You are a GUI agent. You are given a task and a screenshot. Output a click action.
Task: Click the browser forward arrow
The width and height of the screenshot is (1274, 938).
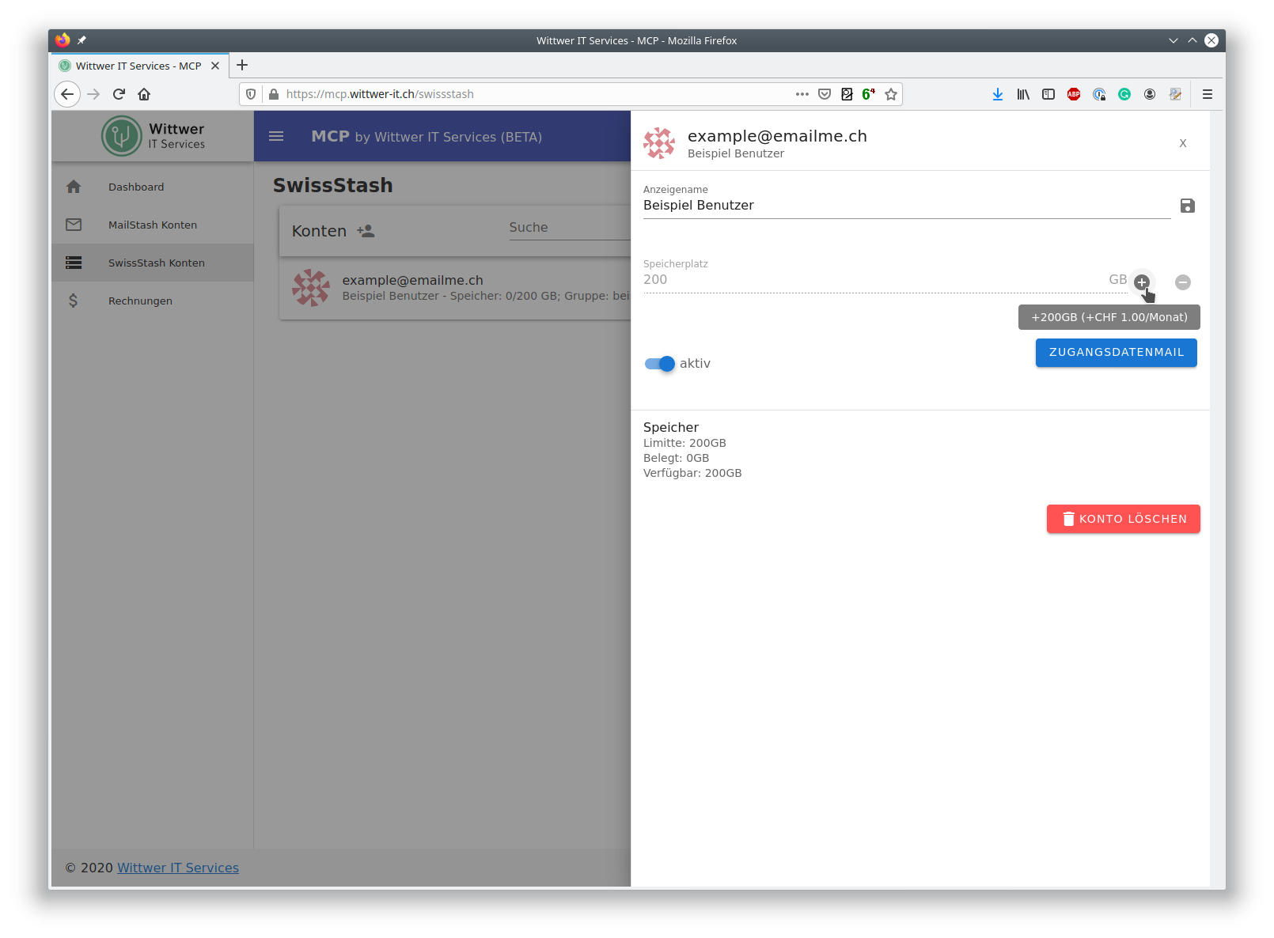click(x=93, y=94)
